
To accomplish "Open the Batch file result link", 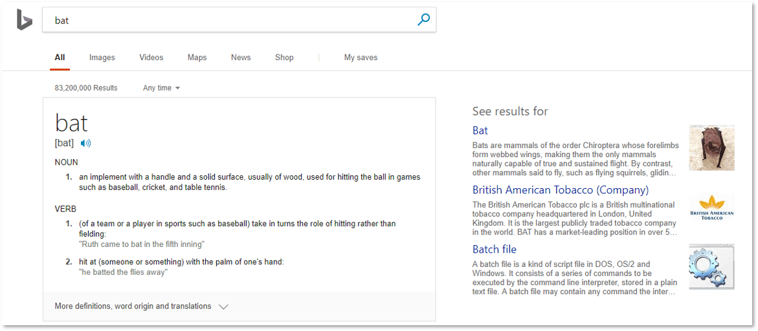I will (x=494, y=250).
